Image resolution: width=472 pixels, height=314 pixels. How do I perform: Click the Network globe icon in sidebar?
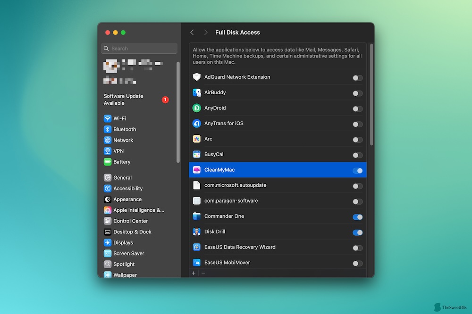point(108,140)
